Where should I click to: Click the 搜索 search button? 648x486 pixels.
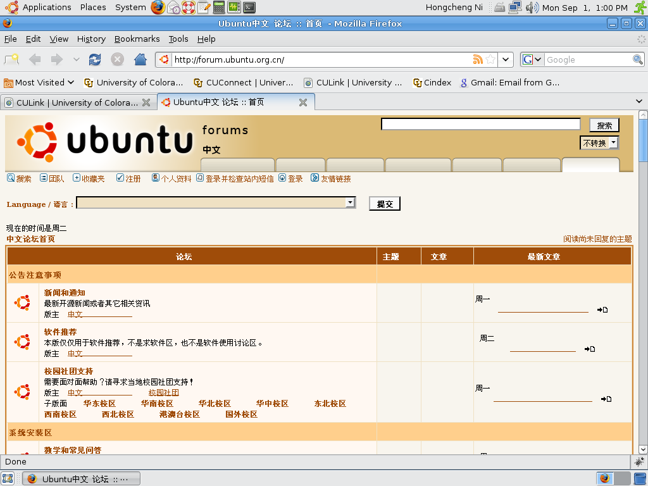pos(604,125)
